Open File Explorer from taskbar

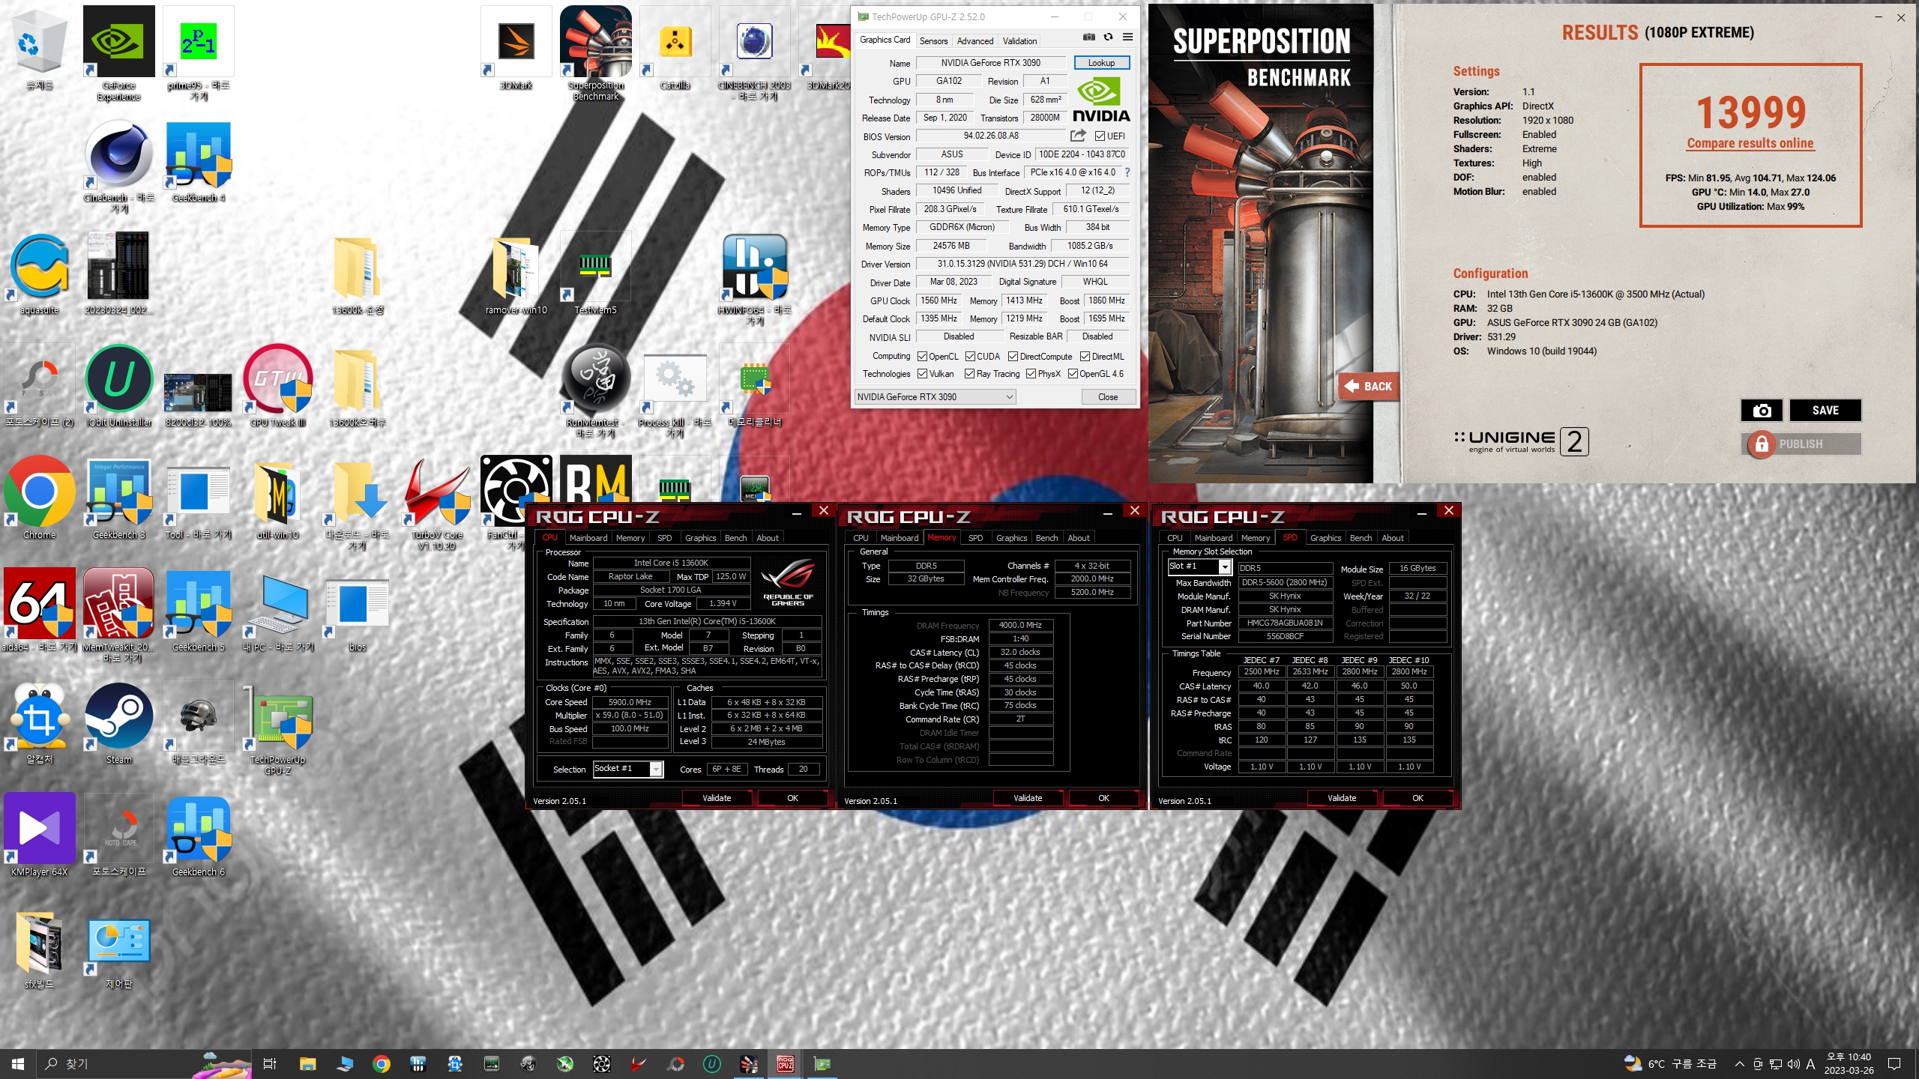(x=307, y=1064)
